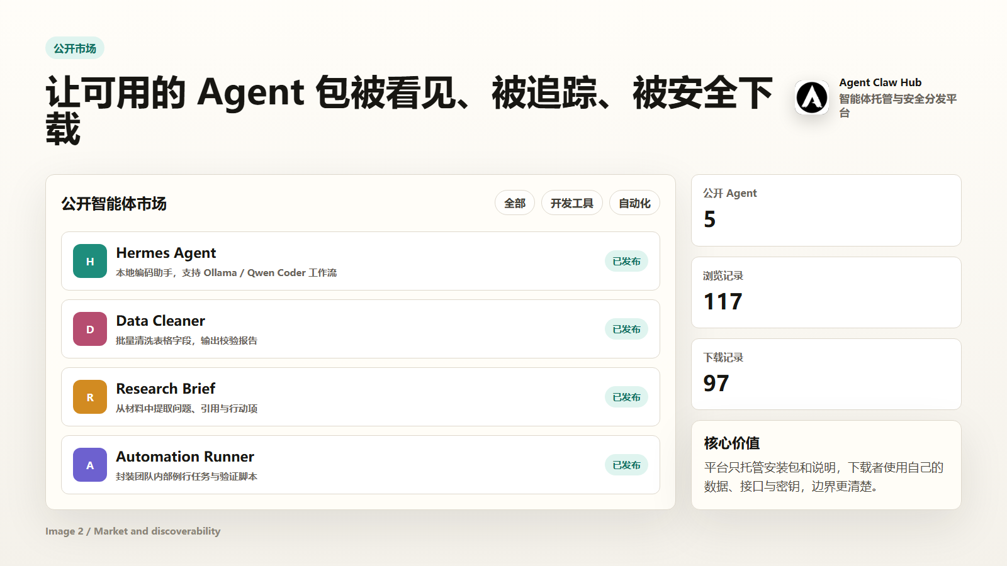Click Research Brief's 已发布 badge
The image size is (1007, 566).
pyautogui.click(x=626, y=397)
